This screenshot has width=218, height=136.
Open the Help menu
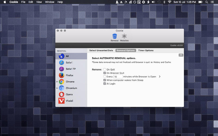tap(60, 2)
